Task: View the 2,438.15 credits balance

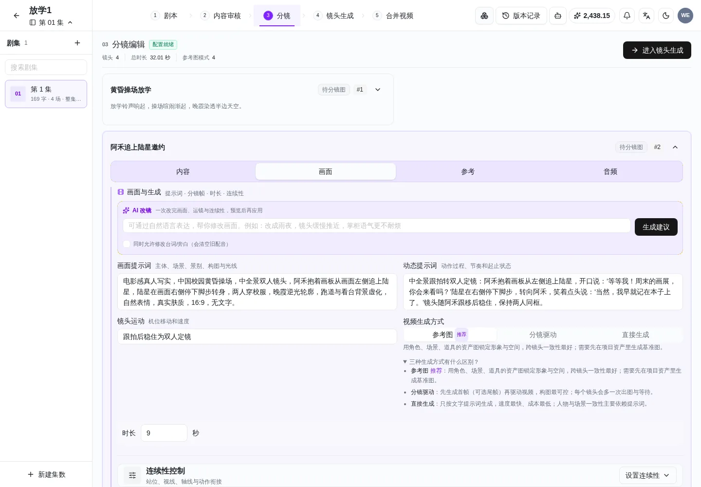Action: point(592,16)
